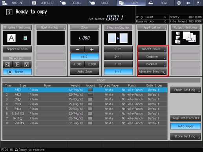Screen dimensions: 203x152
Task: Toggle Image Rotation OFF button
Action: point(185,118)
